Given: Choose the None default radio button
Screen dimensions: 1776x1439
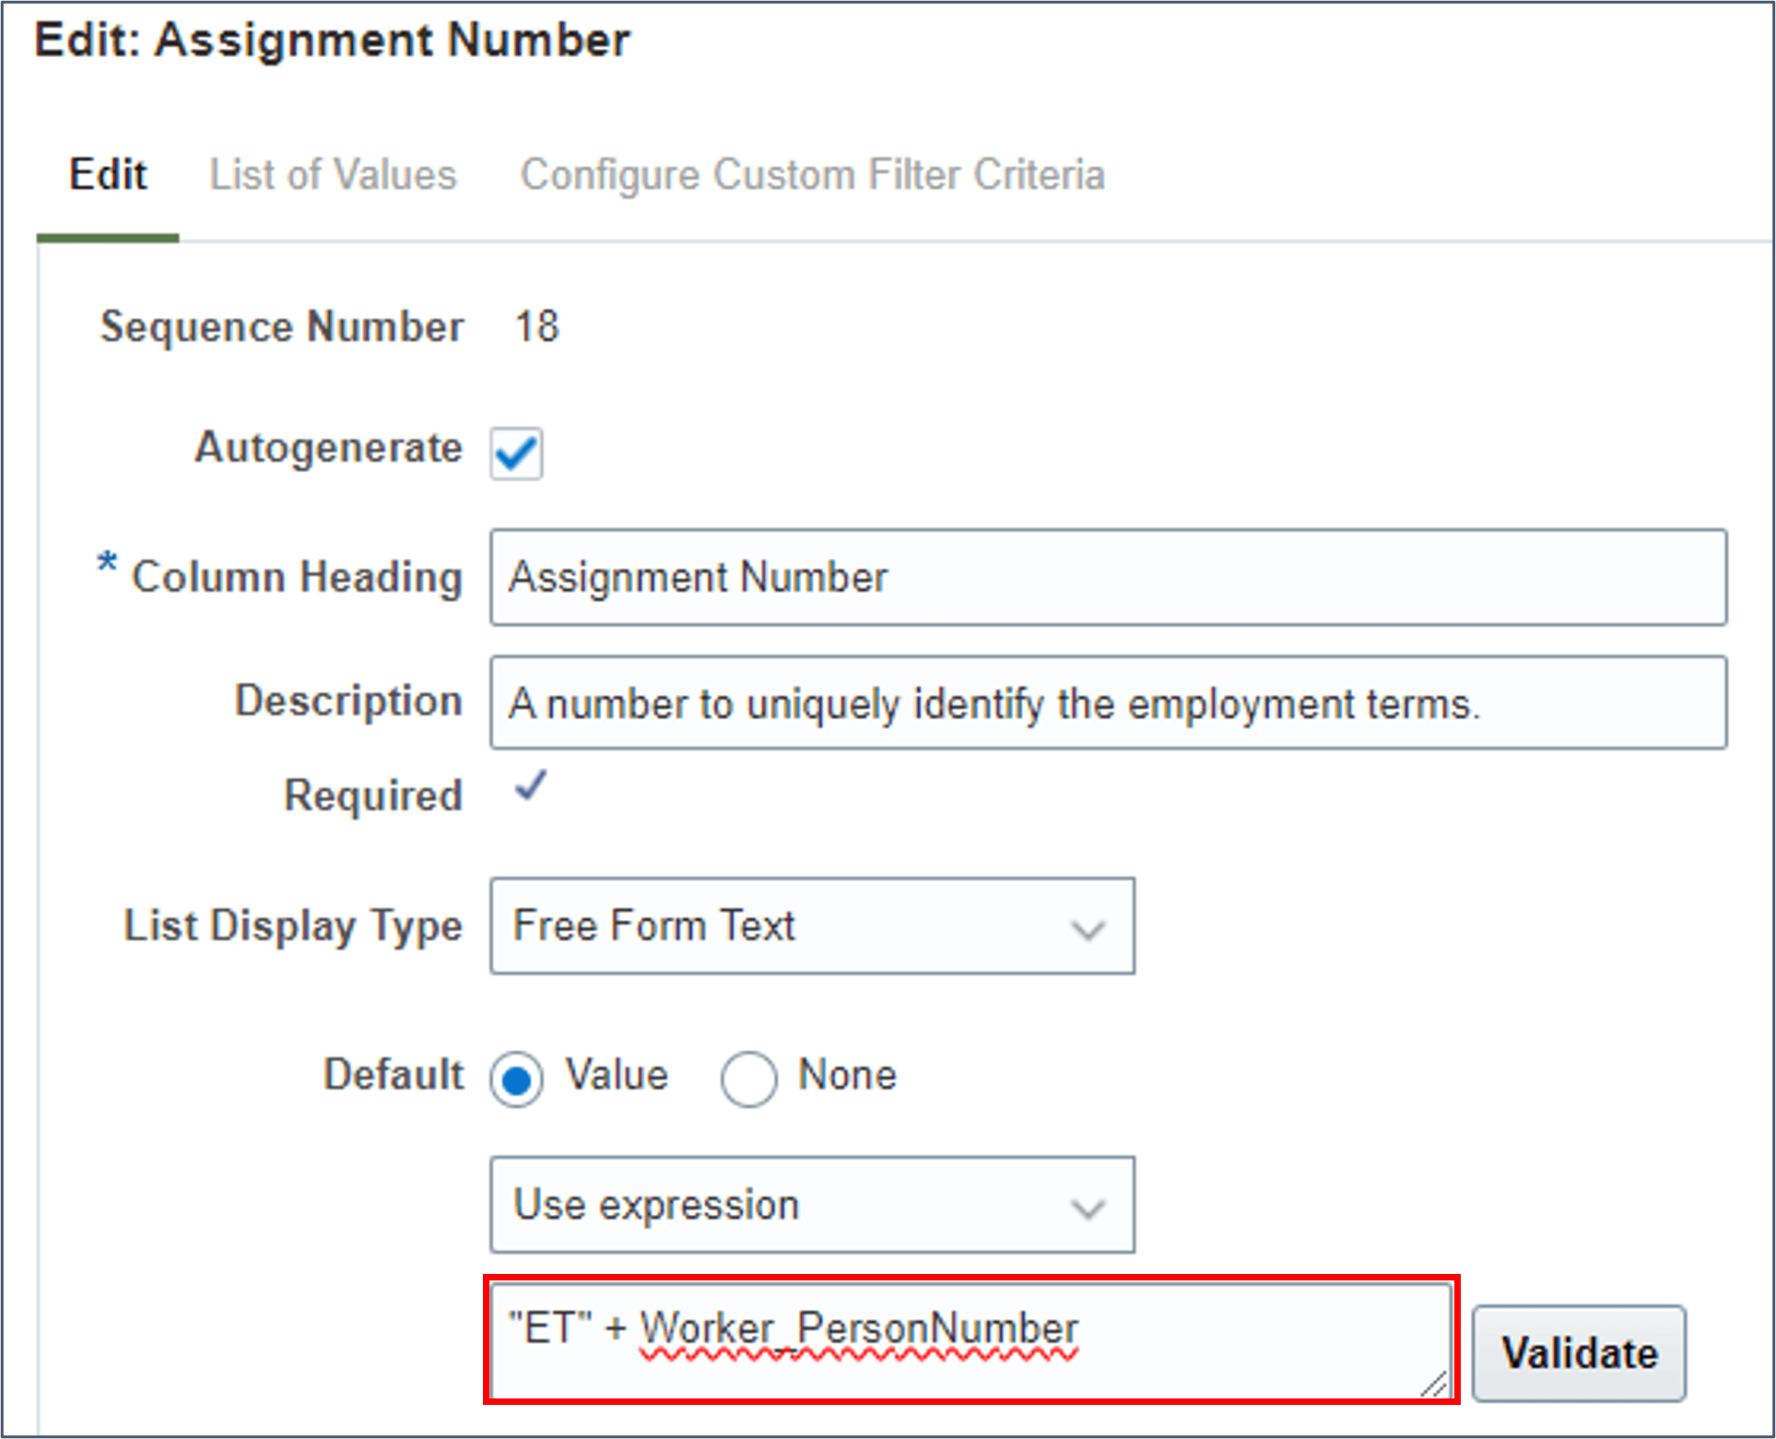Looking at the screenshot, I should coord(748,1079).
